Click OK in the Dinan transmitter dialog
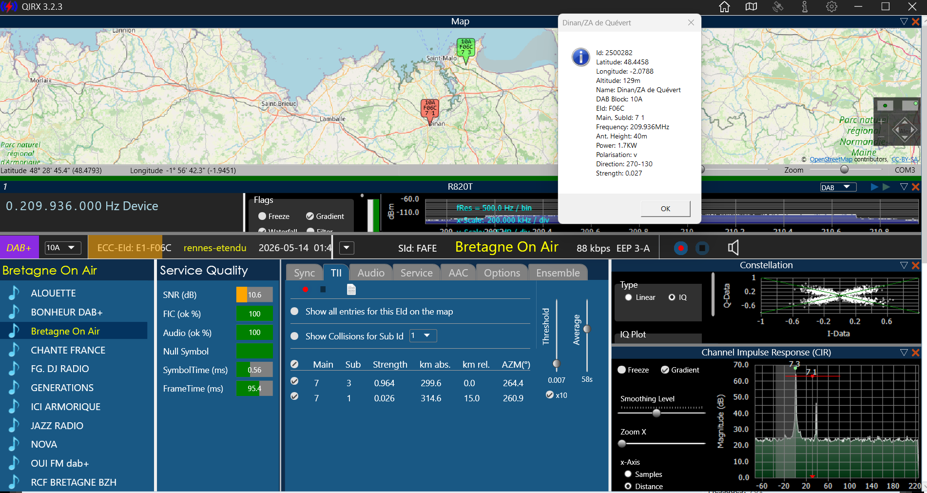The image size is (927, 493). tap(665, 209)
